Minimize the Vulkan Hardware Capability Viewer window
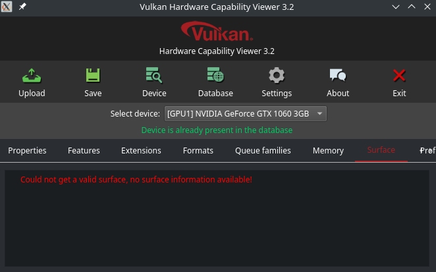The image size is (436, 272). tap(396, 7)
